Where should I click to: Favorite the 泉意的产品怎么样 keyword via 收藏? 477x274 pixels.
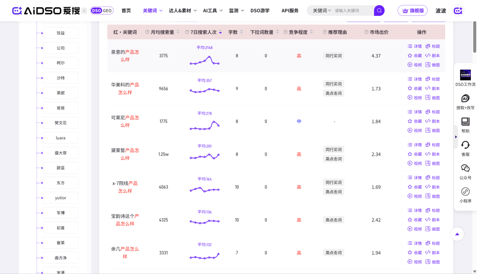415,56
